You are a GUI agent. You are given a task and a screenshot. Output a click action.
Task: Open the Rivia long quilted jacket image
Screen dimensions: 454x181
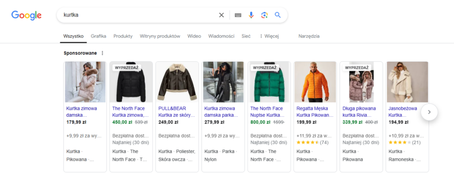pyautogui.click(x=361, y=82)
